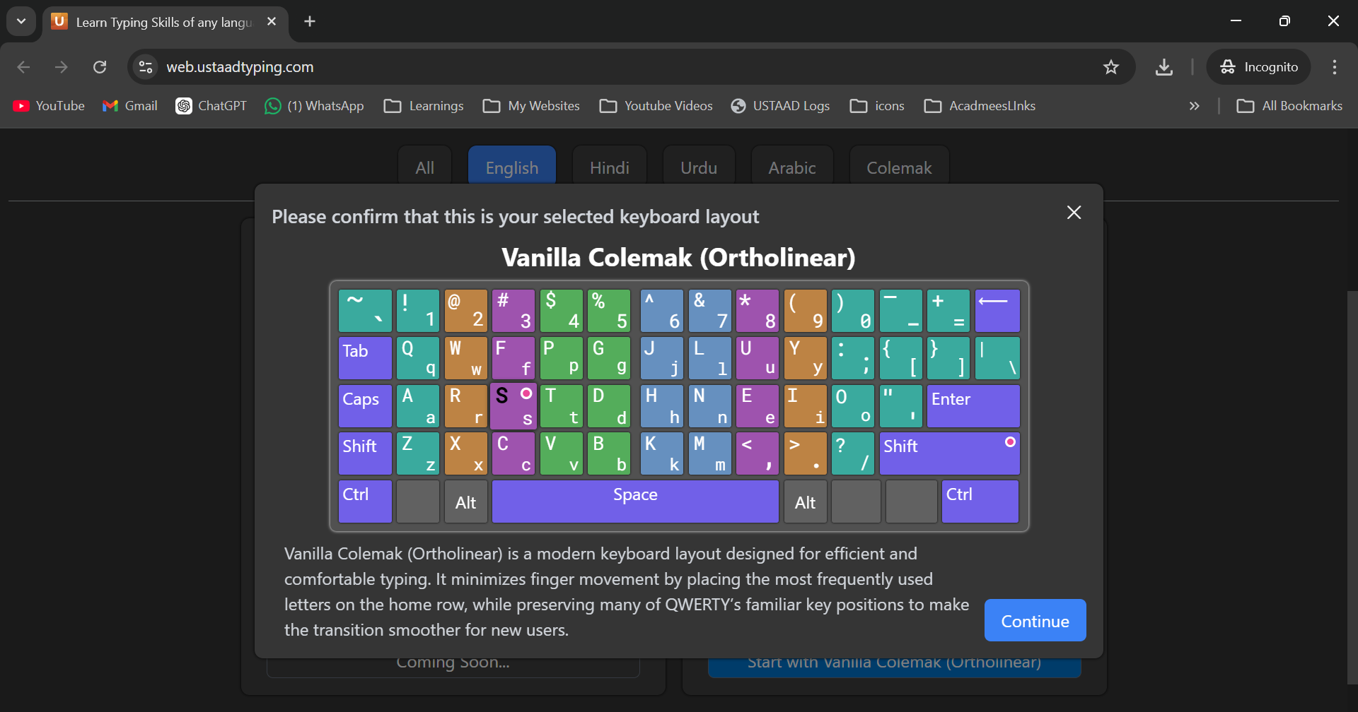The height and width of the screenshot is (712, 1358).
Task: Switch to the Colemak tab
Action: 898,168
